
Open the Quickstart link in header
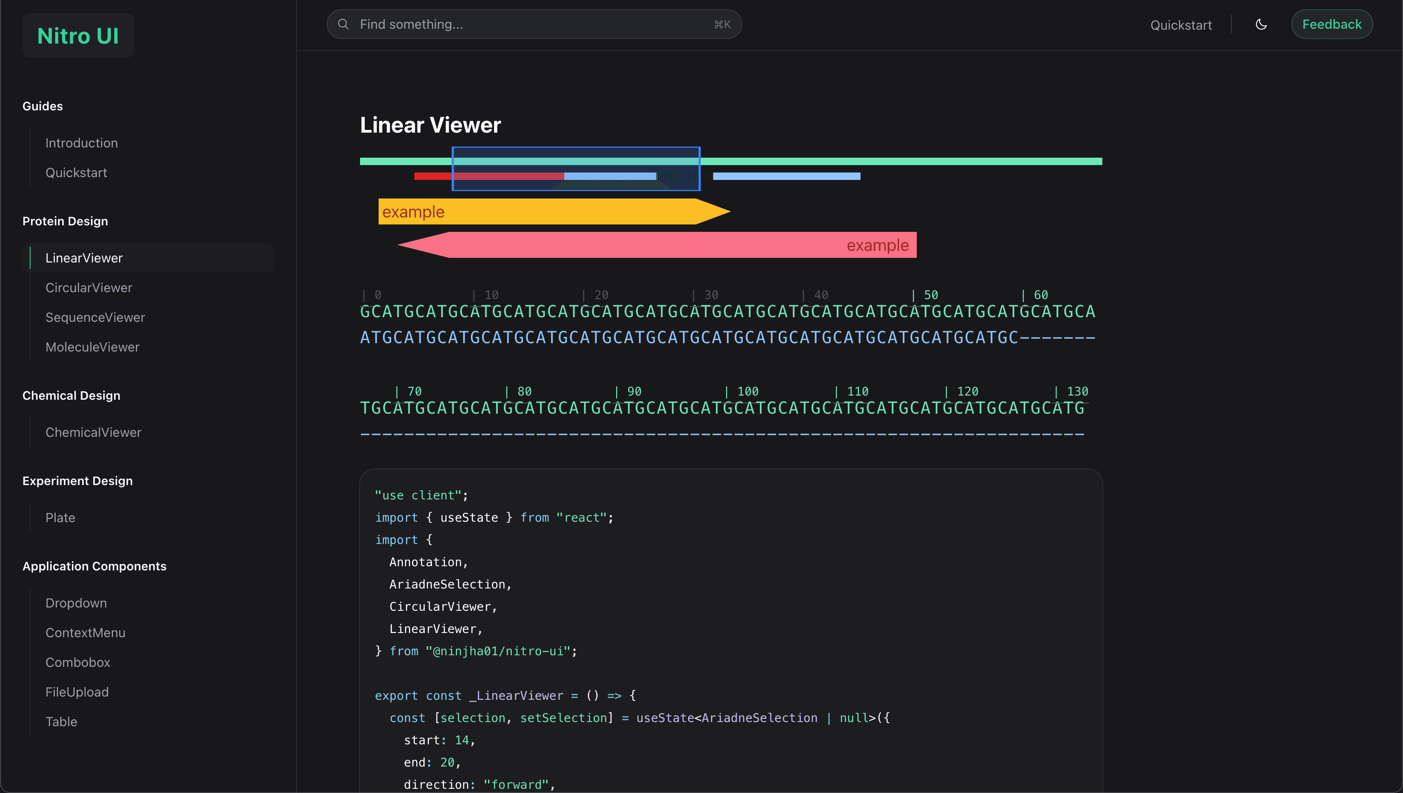1181,25
